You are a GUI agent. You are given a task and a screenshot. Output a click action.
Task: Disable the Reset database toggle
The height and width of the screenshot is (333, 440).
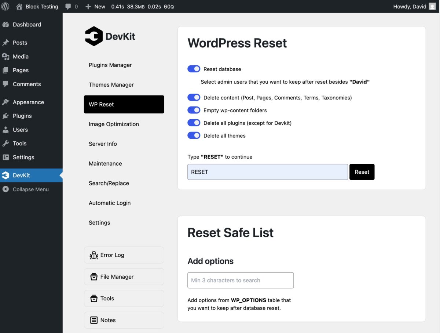[x=194, y=69]
